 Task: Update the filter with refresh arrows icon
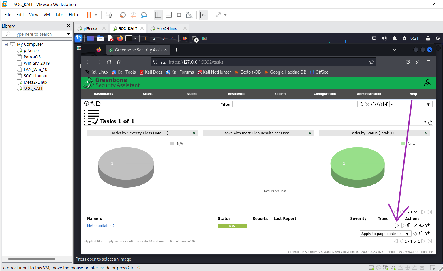click(x=361, y=104)
